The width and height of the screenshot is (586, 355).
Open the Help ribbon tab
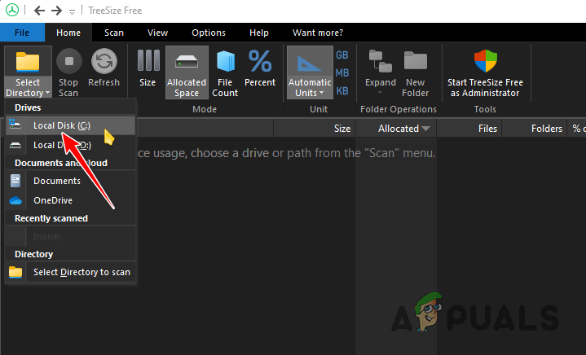(x=259, y=33)
